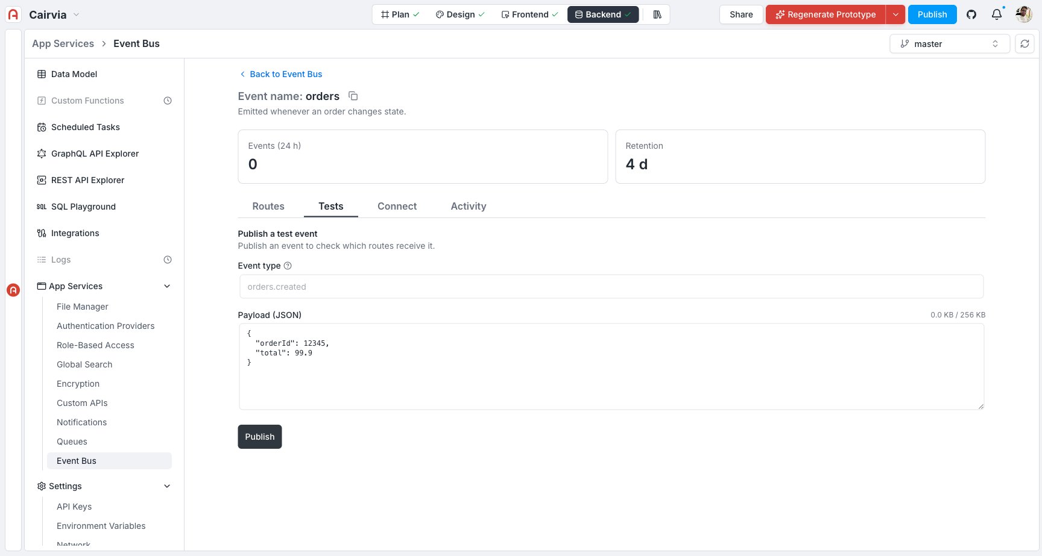Viewport: 1042px width, 556px height.
Task: Open the GitHub icon
Action: point(971,14)
